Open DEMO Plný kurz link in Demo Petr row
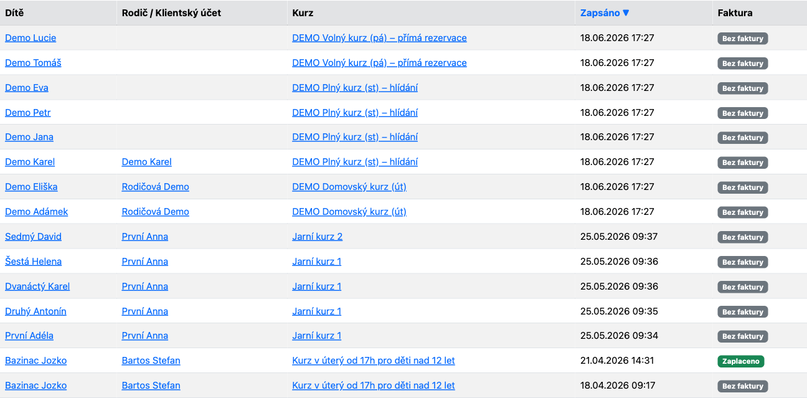The image size is (807, 398). 355,113
